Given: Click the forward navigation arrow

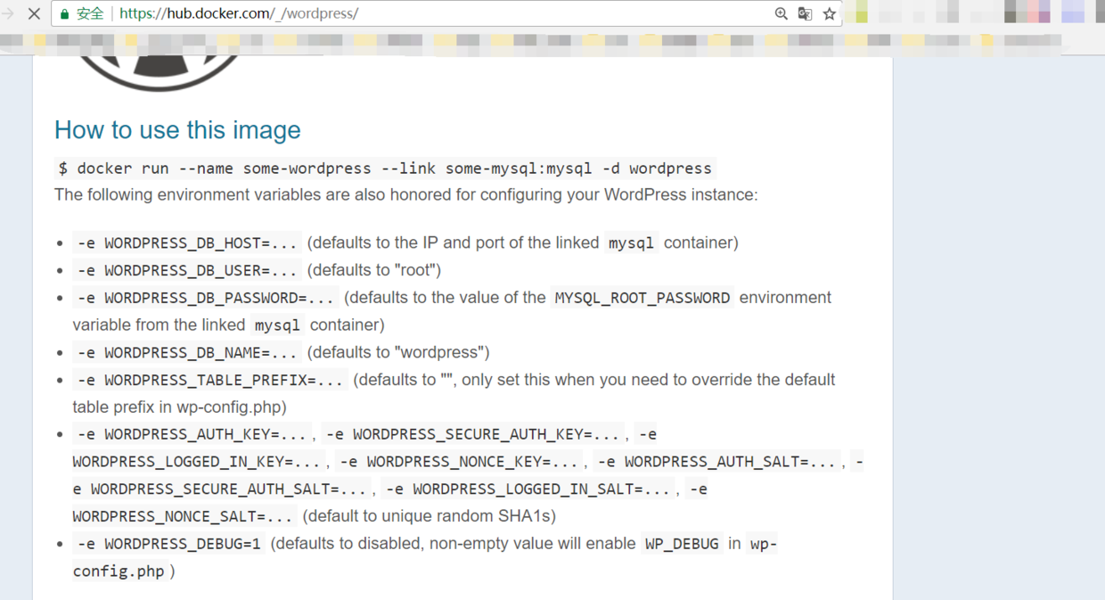Looking at the screenshot, I should click(8, 13).
